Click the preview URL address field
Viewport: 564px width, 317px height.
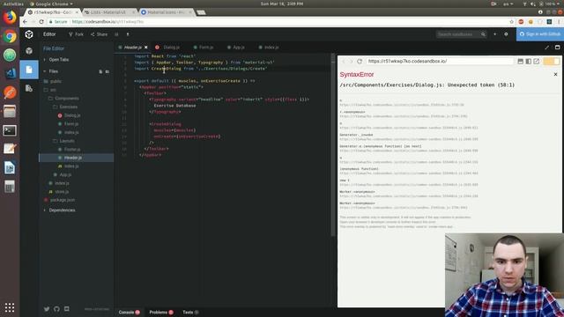point(440,61)
